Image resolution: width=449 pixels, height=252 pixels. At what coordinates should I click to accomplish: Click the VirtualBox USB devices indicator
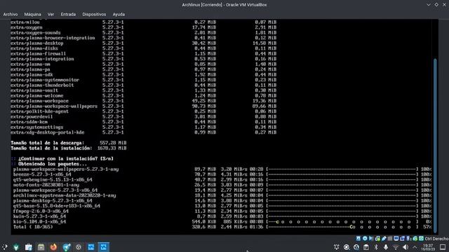384,238
